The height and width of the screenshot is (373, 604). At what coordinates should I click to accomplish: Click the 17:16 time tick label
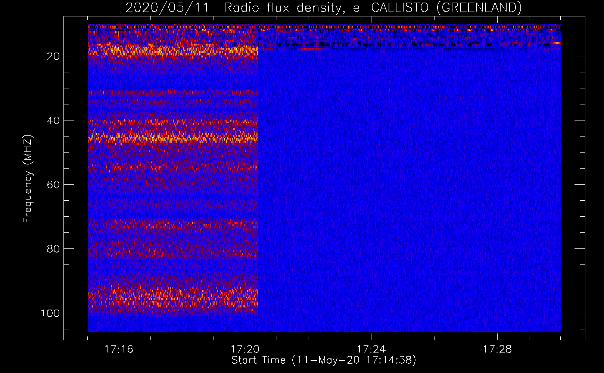click(x=119, y=350)
